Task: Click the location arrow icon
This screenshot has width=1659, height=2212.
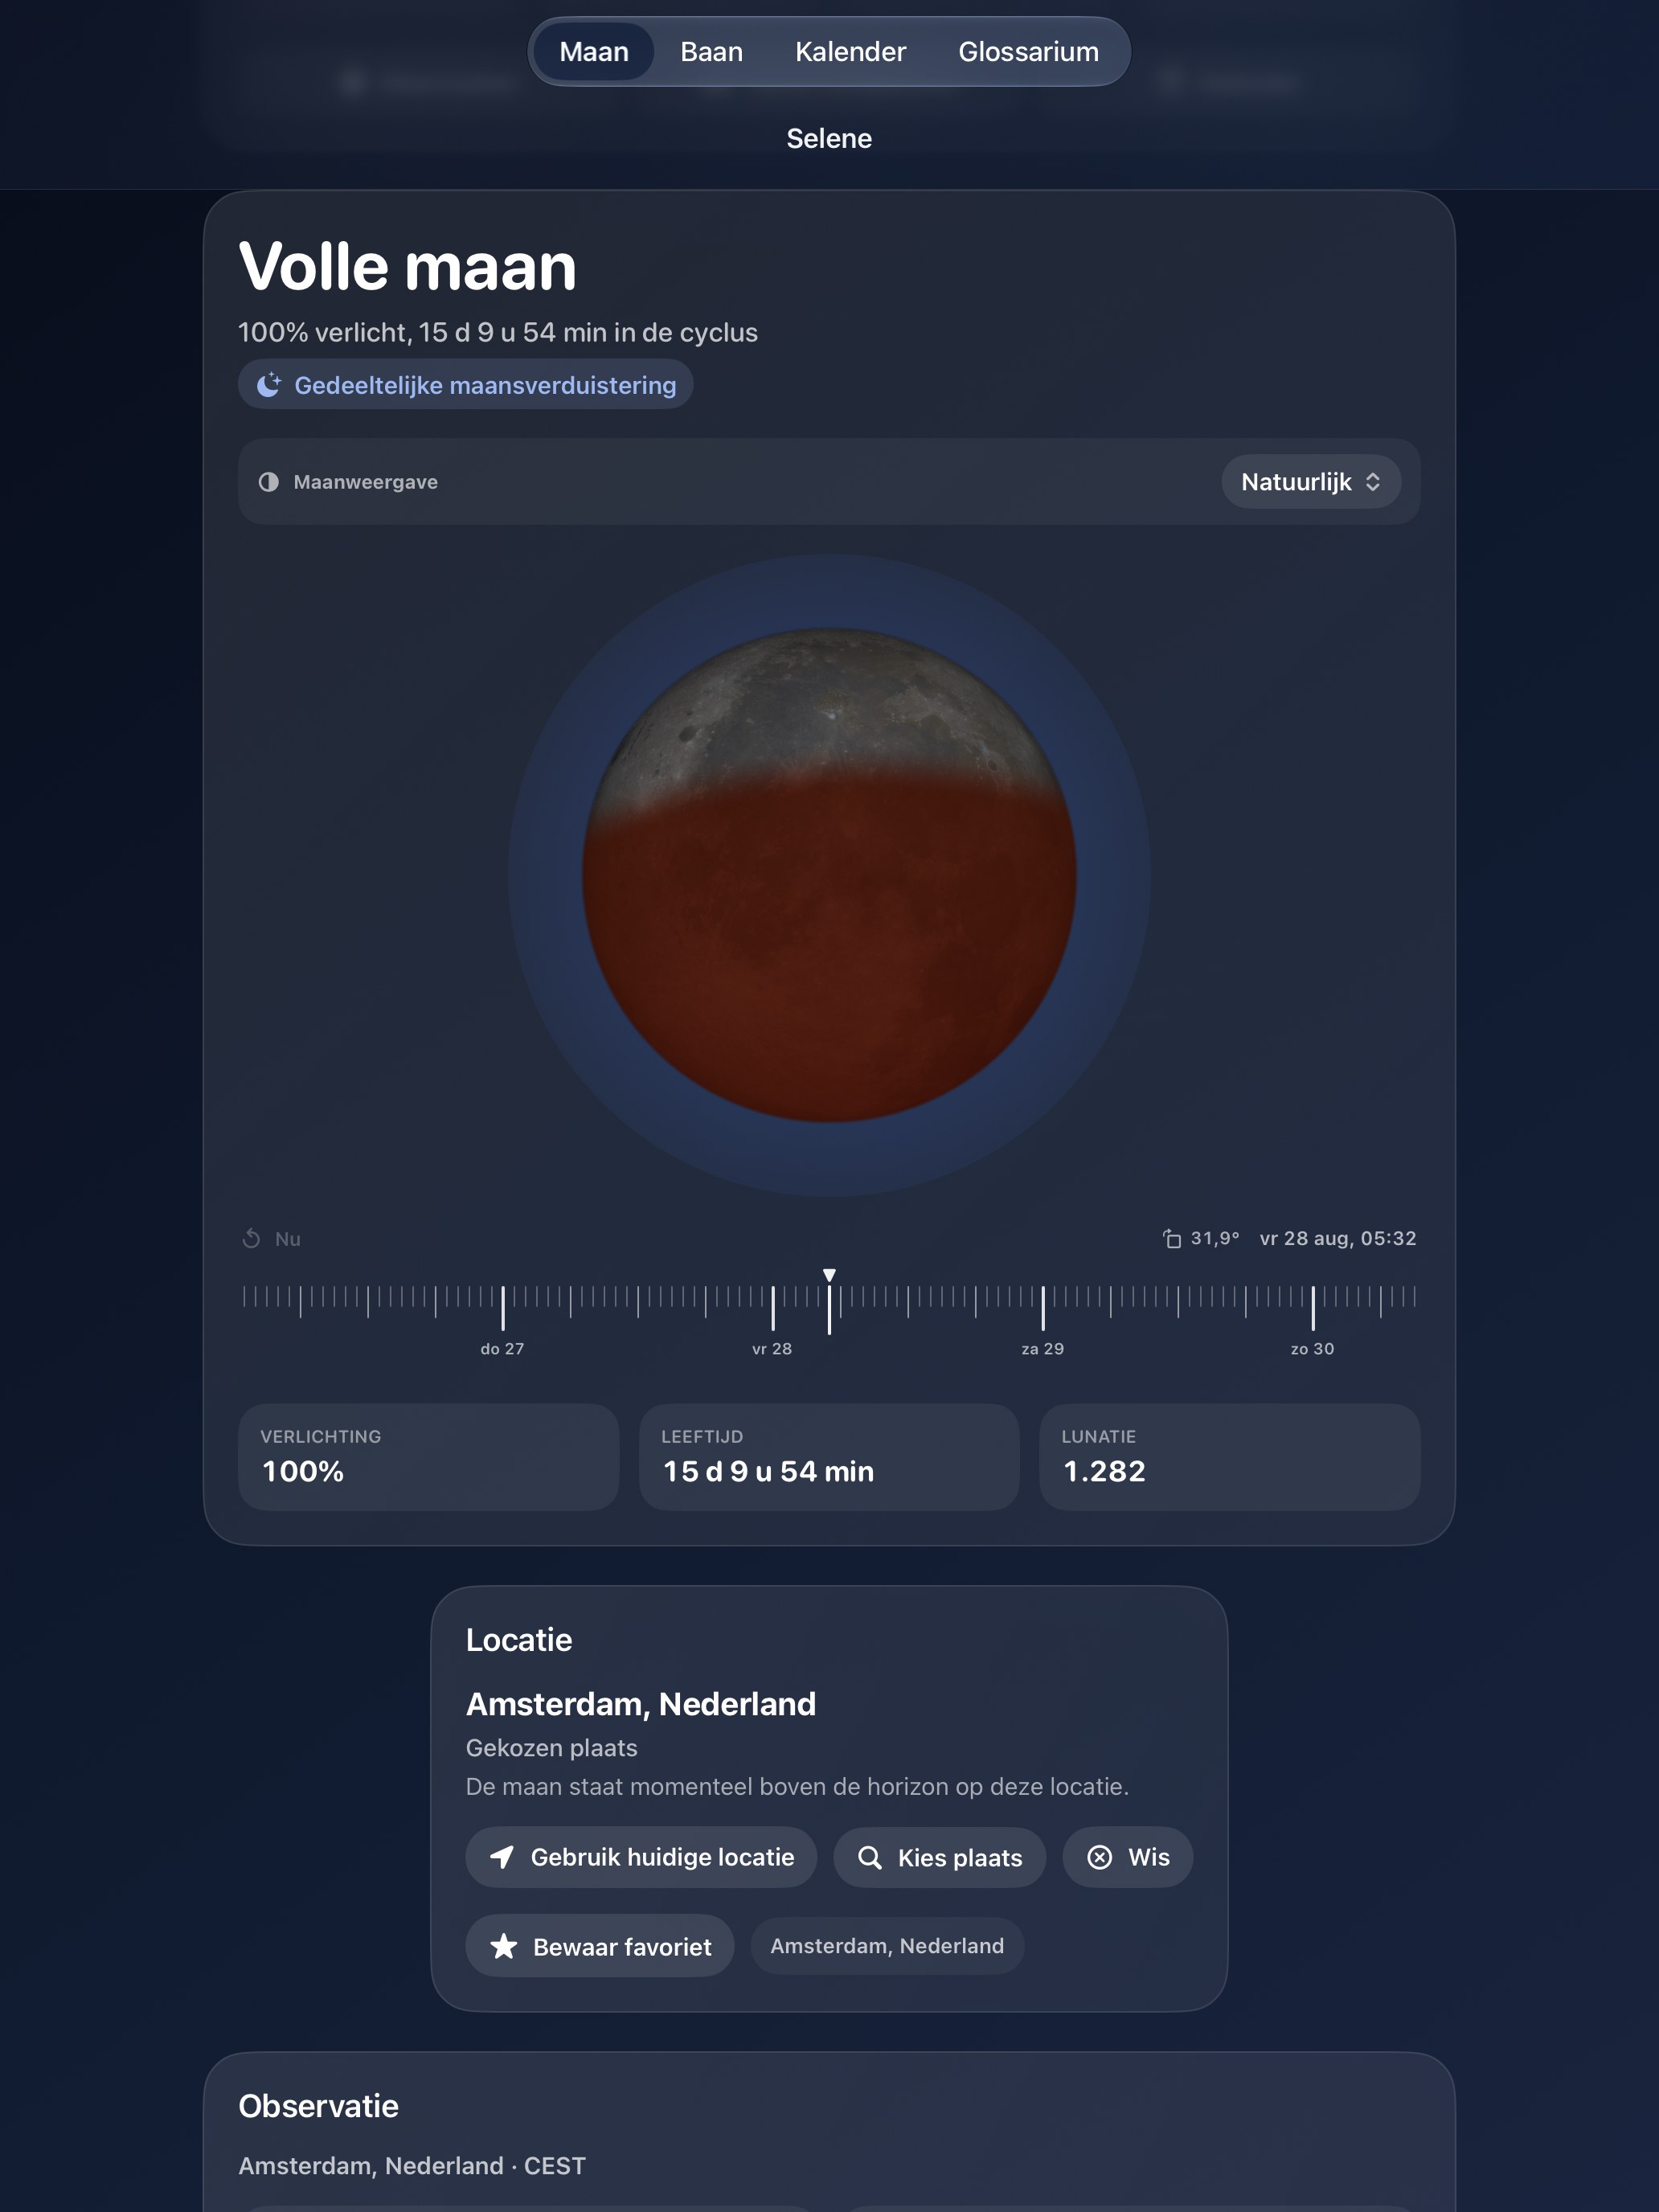Action: [502, 1857]
